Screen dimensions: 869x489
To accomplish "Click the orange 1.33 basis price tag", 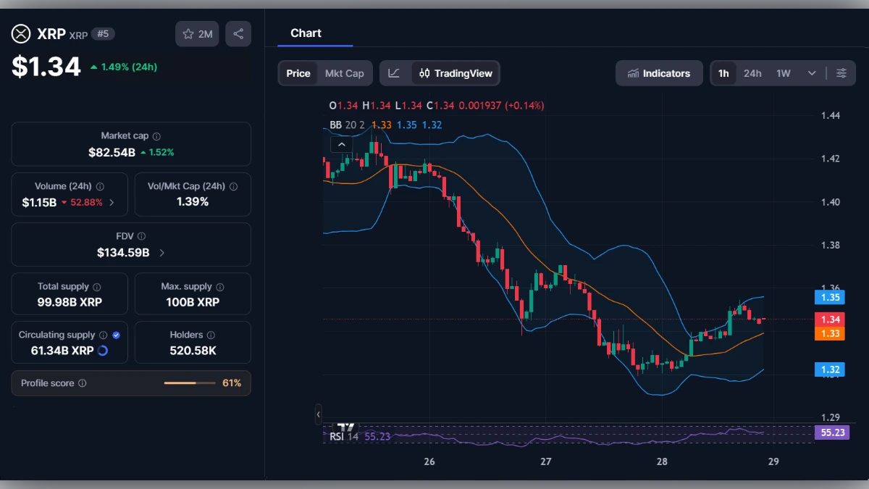I will coord(829,333).
